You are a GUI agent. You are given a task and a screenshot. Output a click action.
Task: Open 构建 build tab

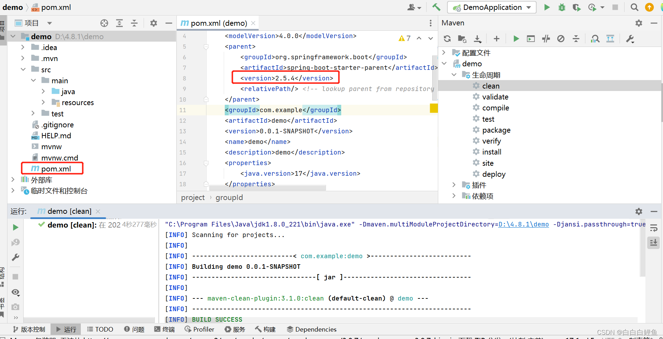pyautogui.click(x=265, y=329)
